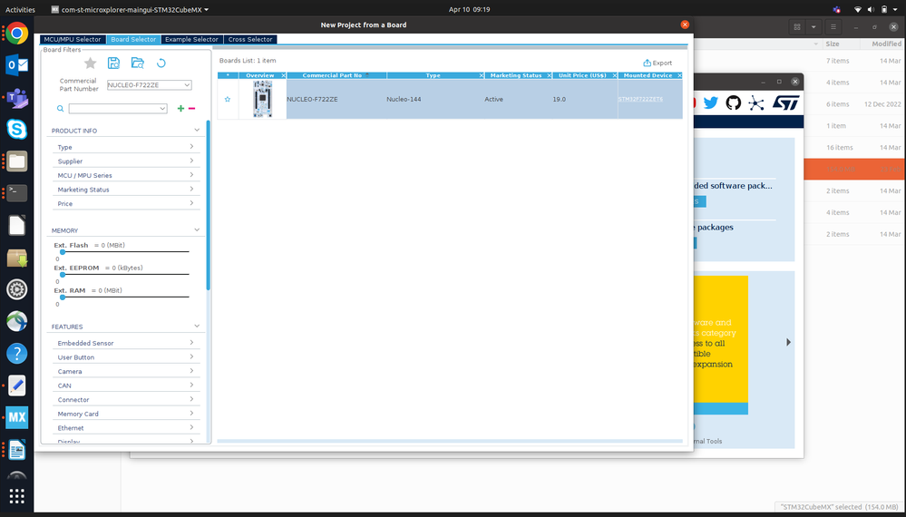Click the Ext. EEPROM slider handle

[63, 275]
